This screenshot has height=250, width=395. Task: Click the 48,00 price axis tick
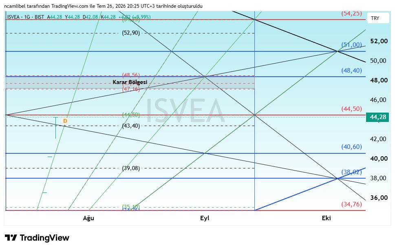tap(379, 80)
